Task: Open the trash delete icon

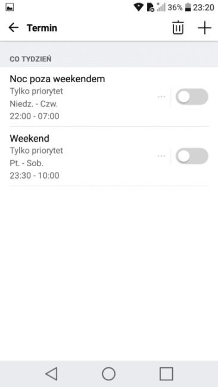Action: coord(177,27)
